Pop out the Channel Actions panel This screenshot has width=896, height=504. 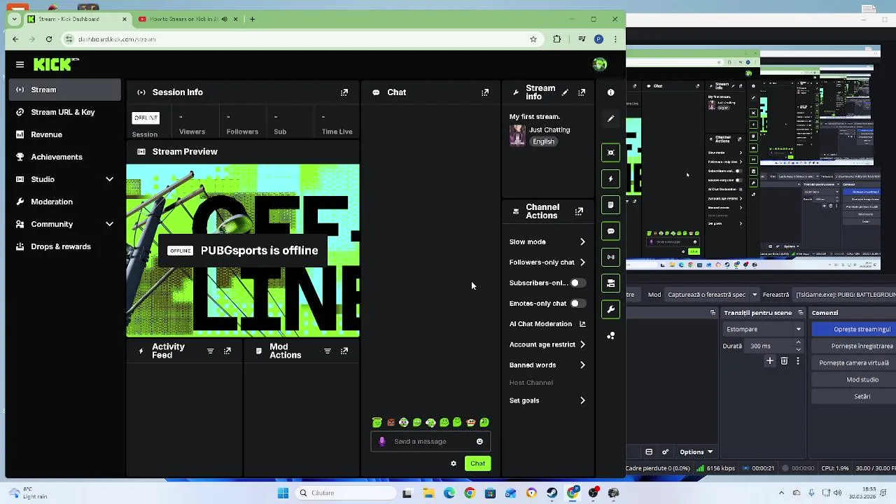coord(579,211)
